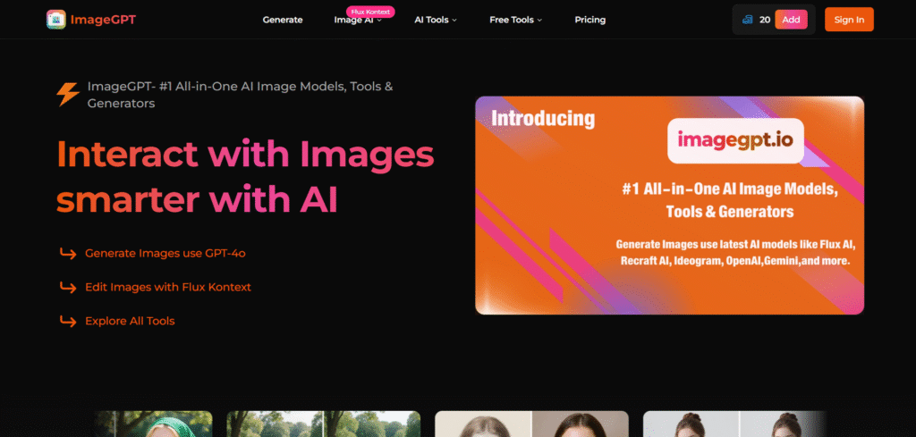This screenshot has height=437, width=916.
Task: Click the credits icon beside the 20 count
Action: click(747, 20)
